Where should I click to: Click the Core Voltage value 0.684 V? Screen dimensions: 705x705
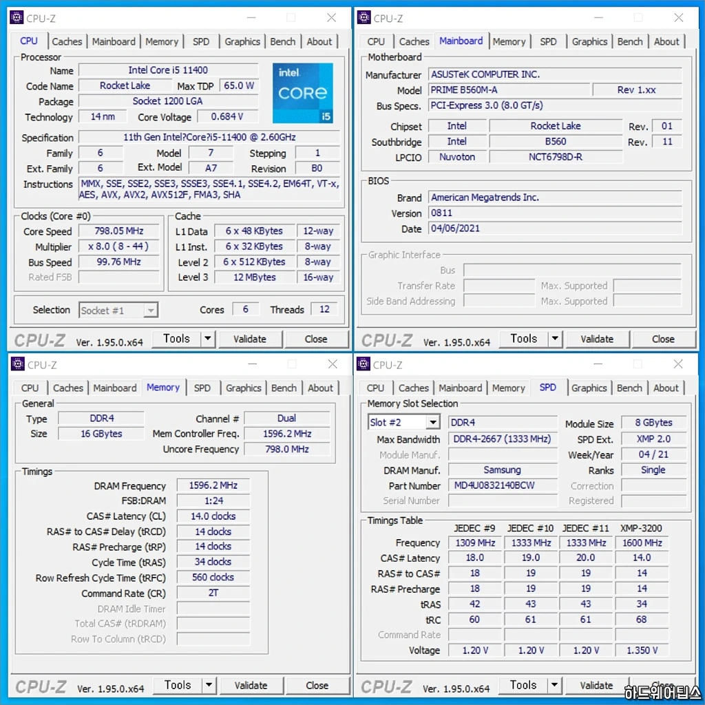click(227, 117)
